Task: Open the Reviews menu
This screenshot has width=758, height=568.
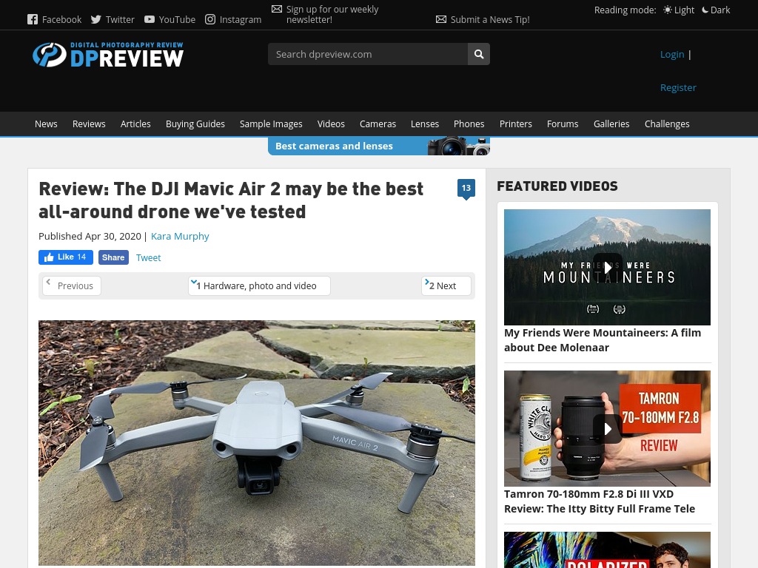Action: 89,124
